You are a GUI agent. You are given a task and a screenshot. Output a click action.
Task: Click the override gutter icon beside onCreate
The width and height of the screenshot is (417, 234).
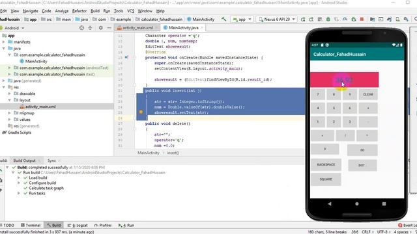coord(126,57)
